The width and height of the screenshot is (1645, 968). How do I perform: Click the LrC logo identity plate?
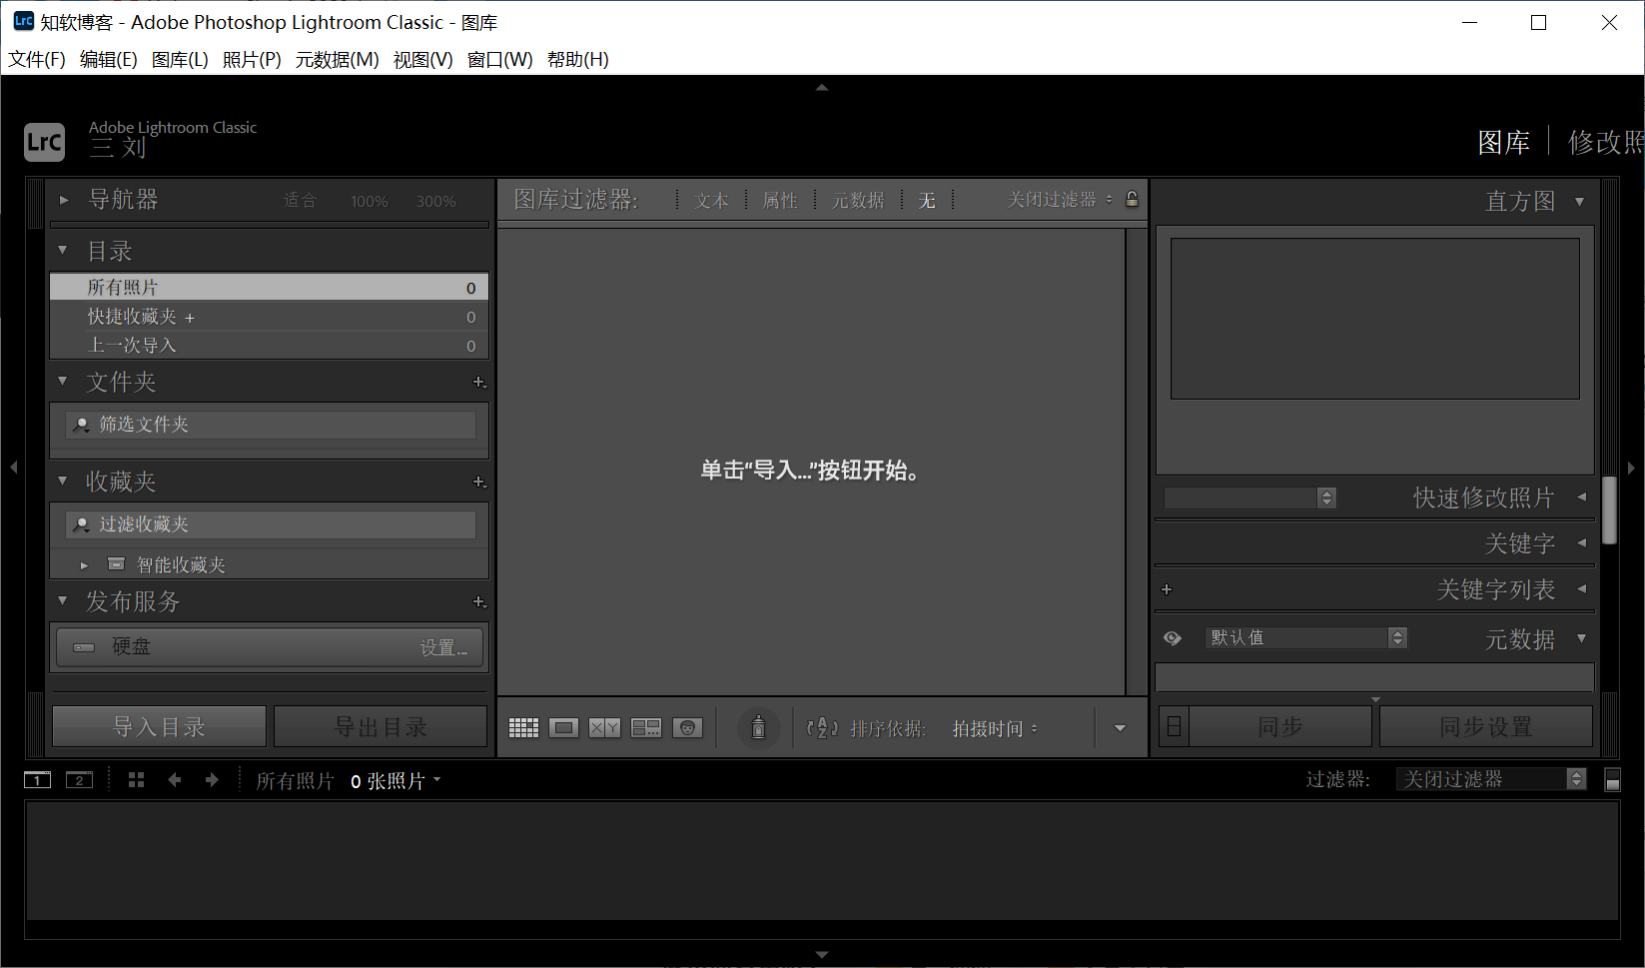pyautogui.click(x=44, y=142)
